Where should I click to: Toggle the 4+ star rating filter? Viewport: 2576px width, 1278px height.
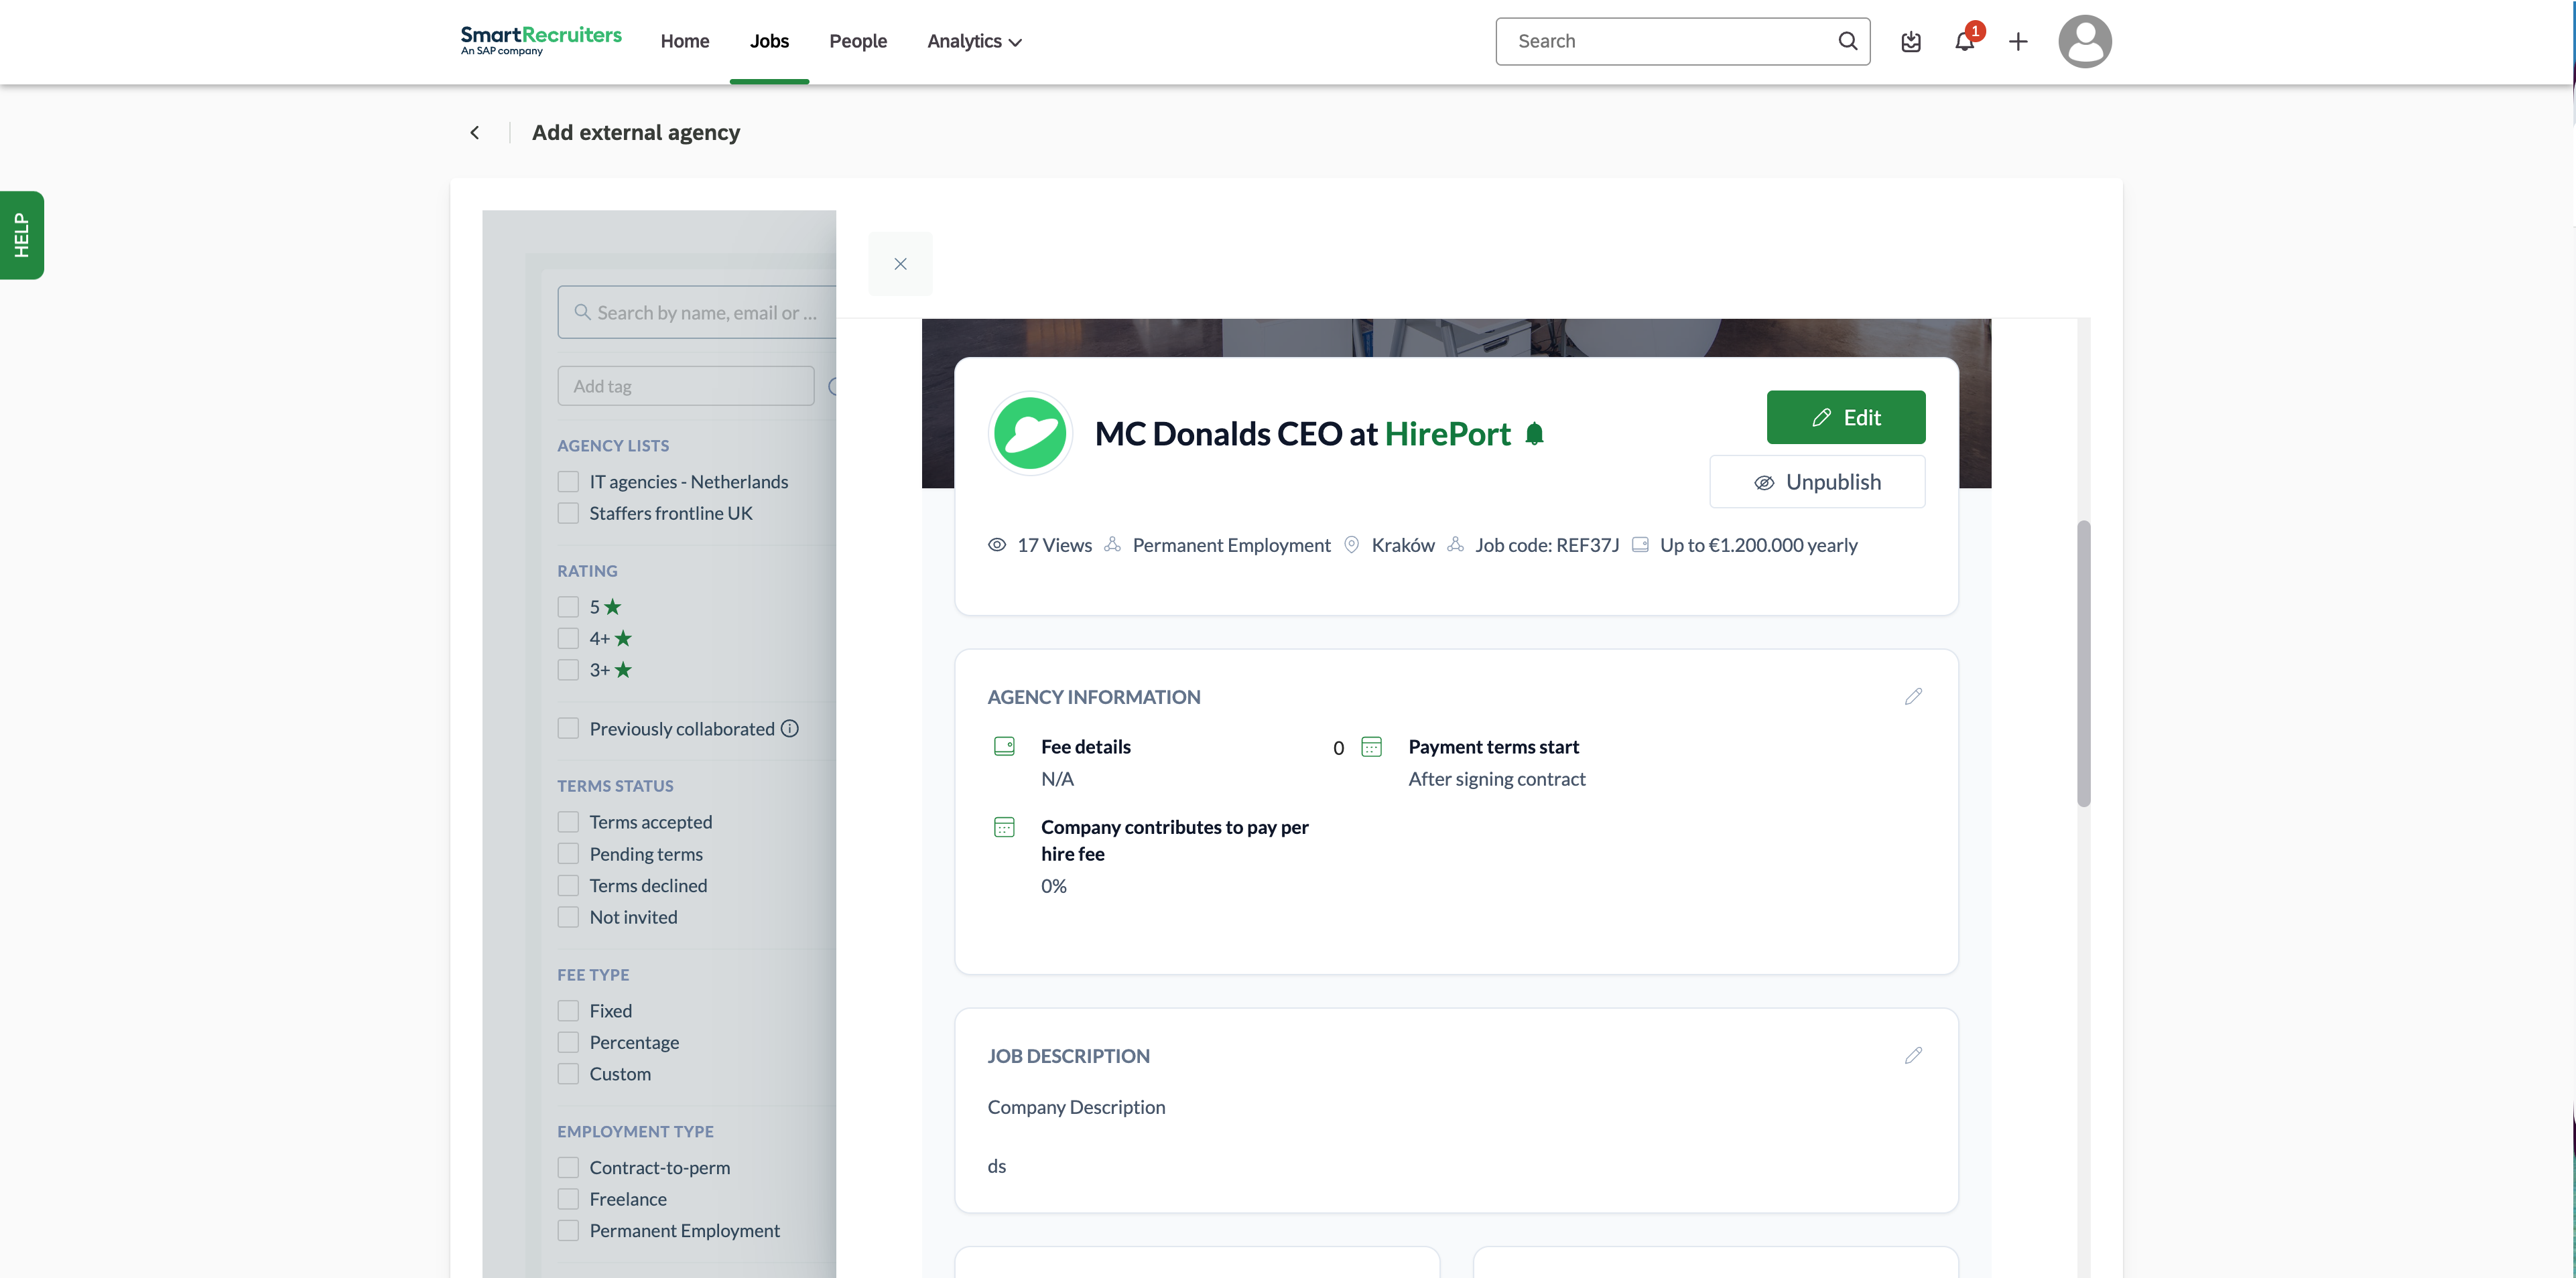pyautogui.click(x=568, y=638)
